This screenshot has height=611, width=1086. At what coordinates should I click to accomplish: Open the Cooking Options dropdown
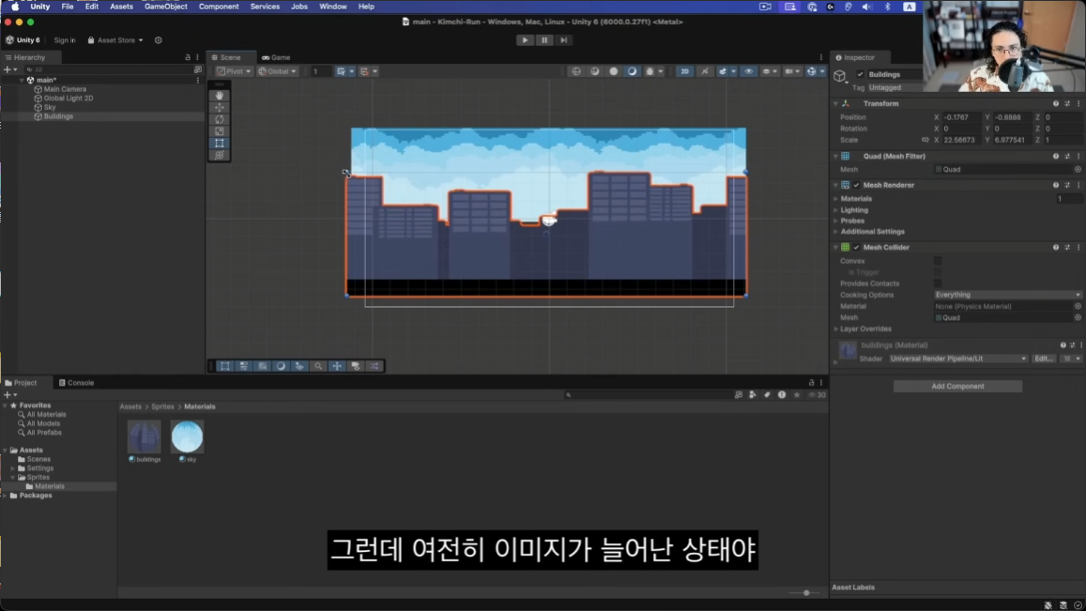pyautogui.click(x=1008, y=295)
